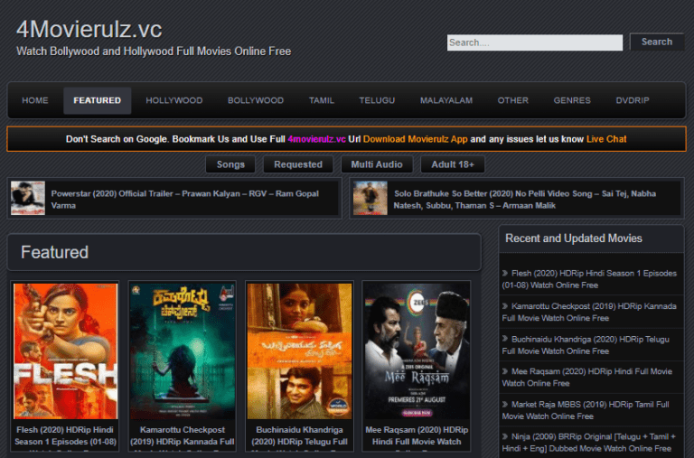This screenshot has width=694, height=458.
Task: Select the FEATURED menu item
Action: [97, 100]
